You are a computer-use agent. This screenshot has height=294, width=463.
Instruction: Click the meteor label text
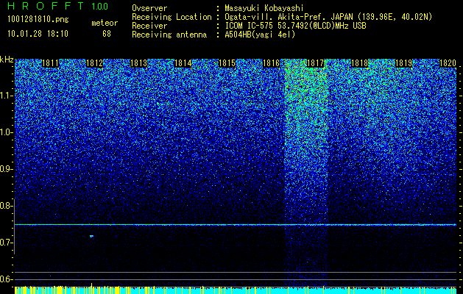pyautogui.click(x=105, y=23)
